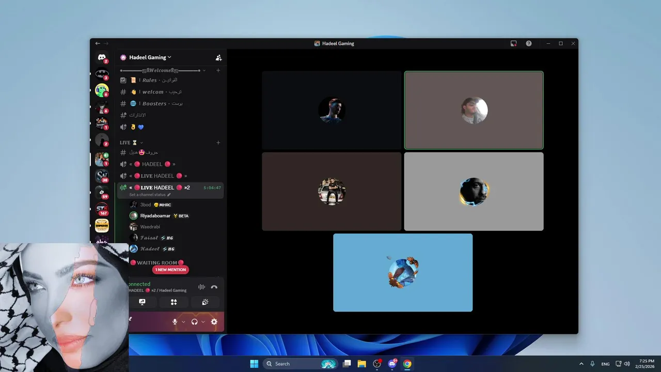Join the « HADEEL » voice channel
This screenshot has width=661, height=372.
pyautogui.click(x=170, y=164)
